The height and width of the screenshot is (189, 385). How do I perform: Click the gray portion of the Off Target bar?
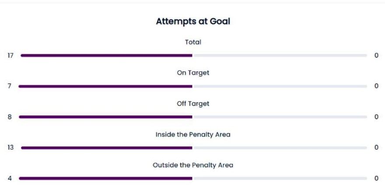[280, 117]
